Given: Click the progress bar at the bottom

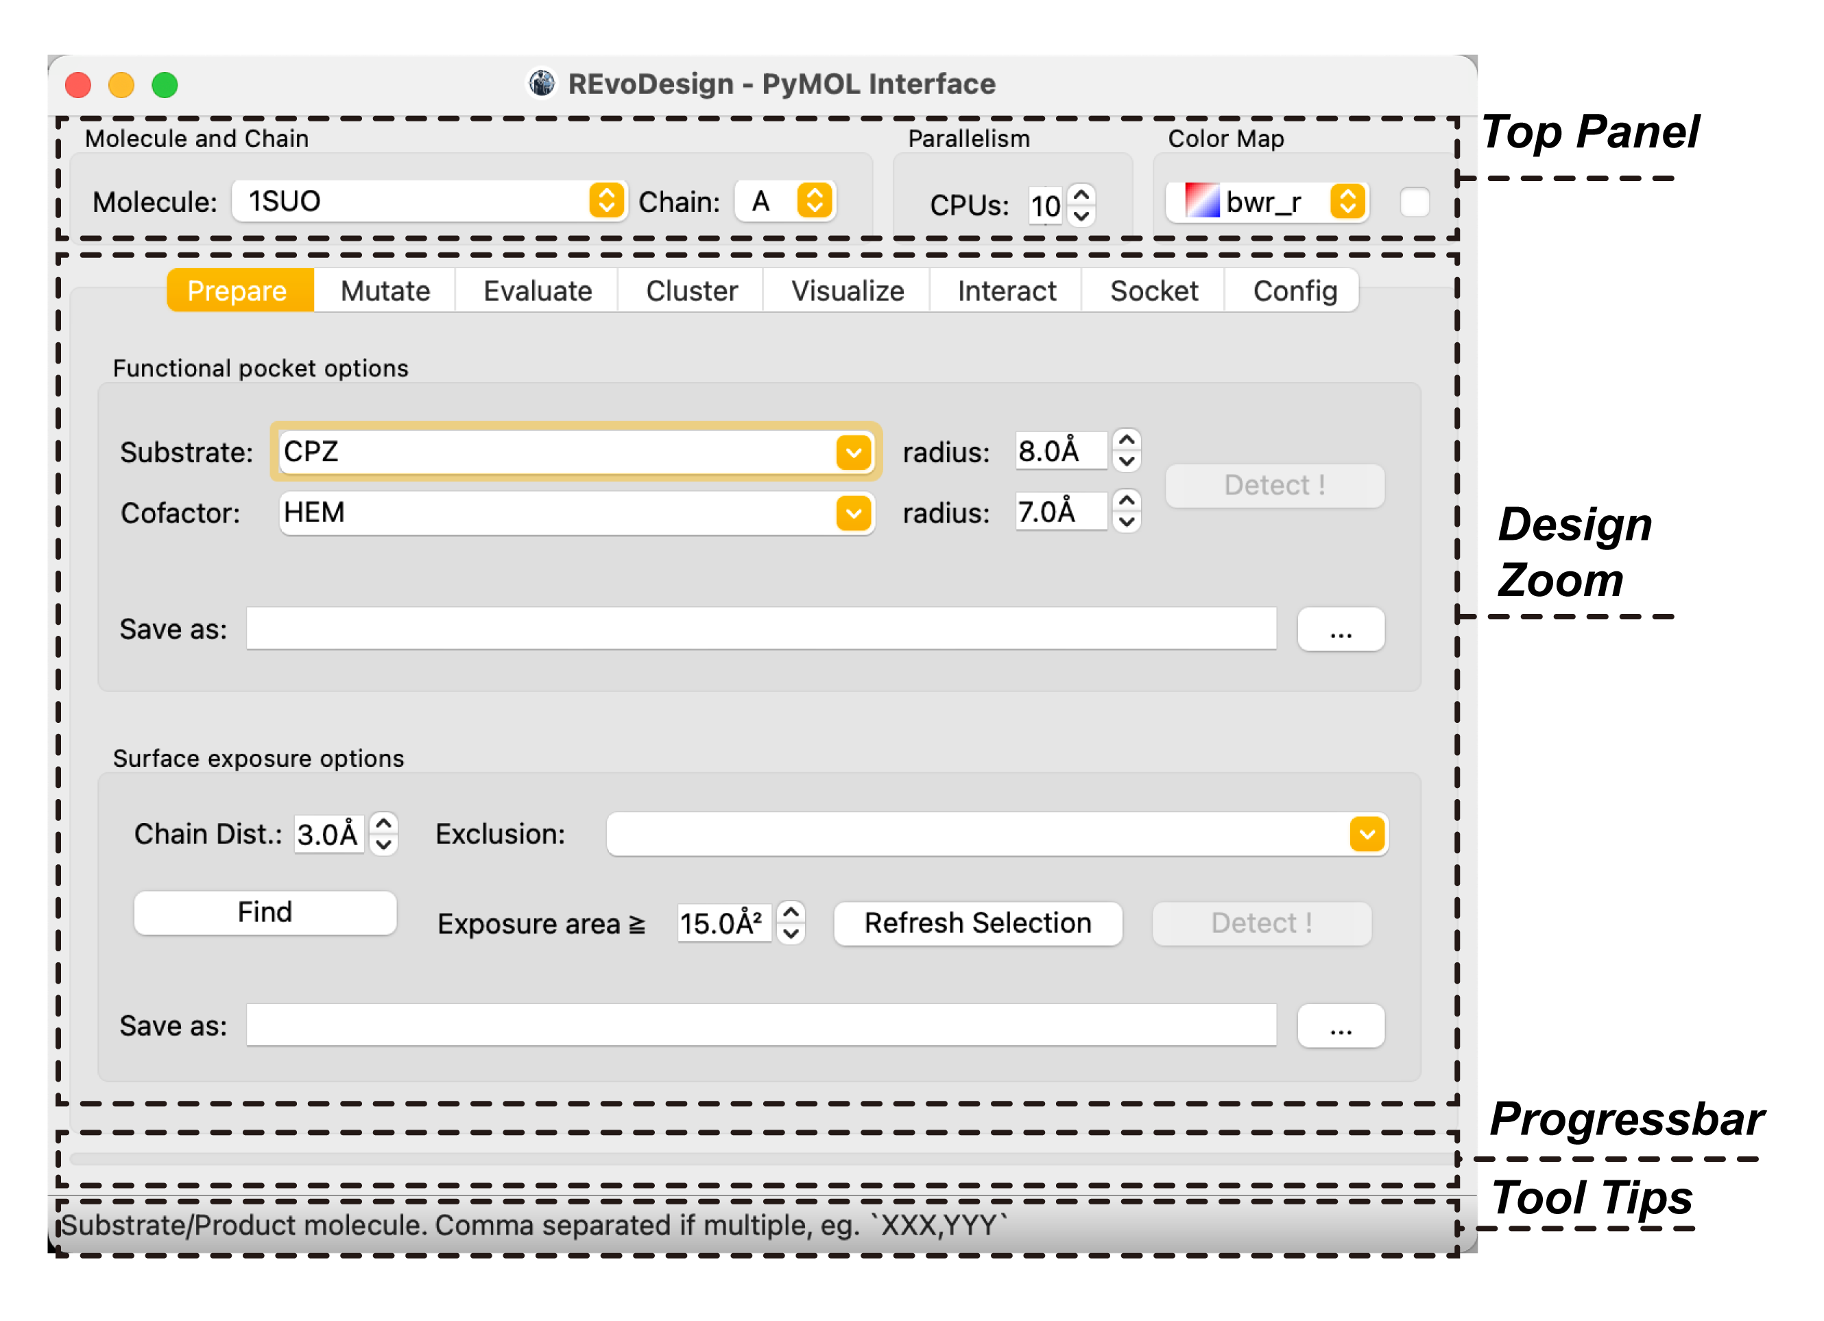Looking at the screenshot, I should [763, 1159].
